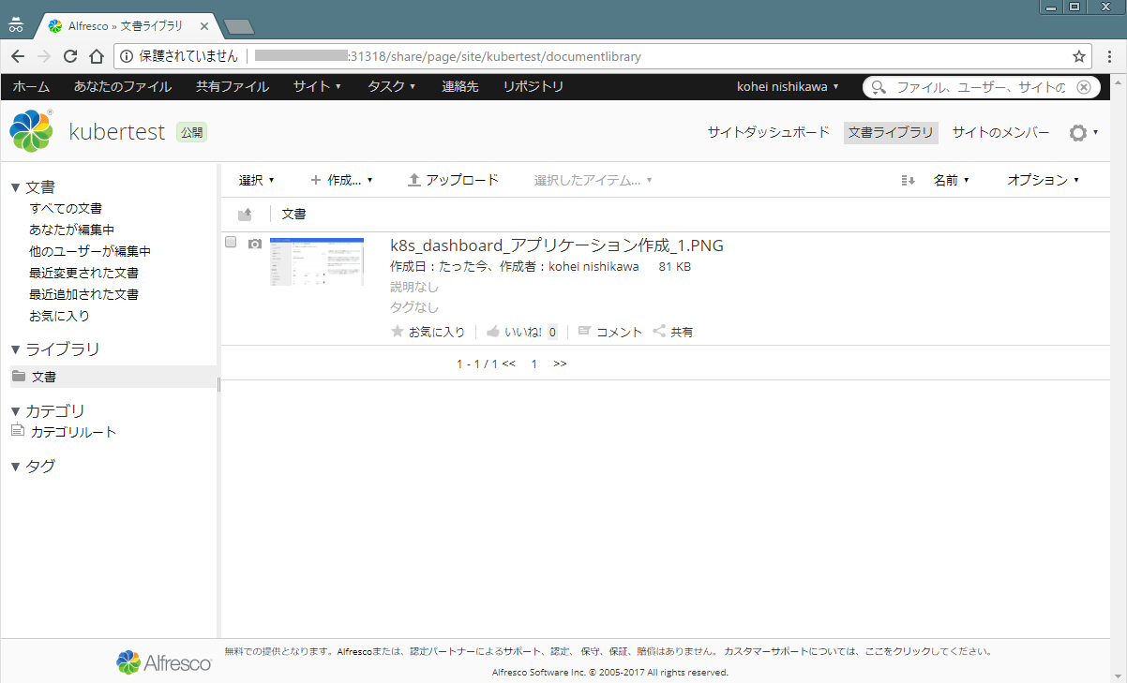Image resolution: width=1127 pixels, height=683 pixels.
Task: Click the search magnifier in the top bar
Action: [x=877, y=86]
